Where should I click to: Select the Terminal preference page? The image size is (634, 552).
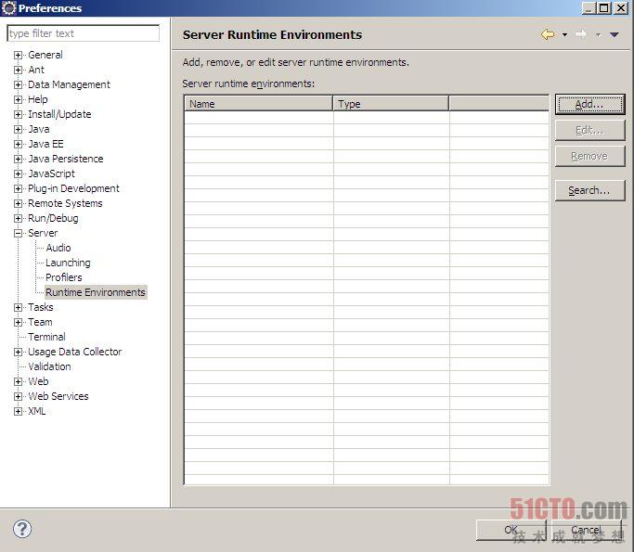(x=46, y=337)
